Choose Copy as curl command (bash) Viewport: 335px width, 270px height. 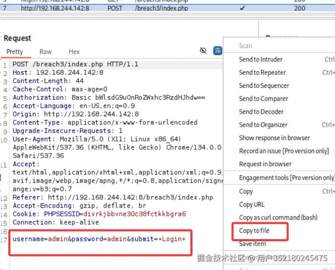point(278,218)
